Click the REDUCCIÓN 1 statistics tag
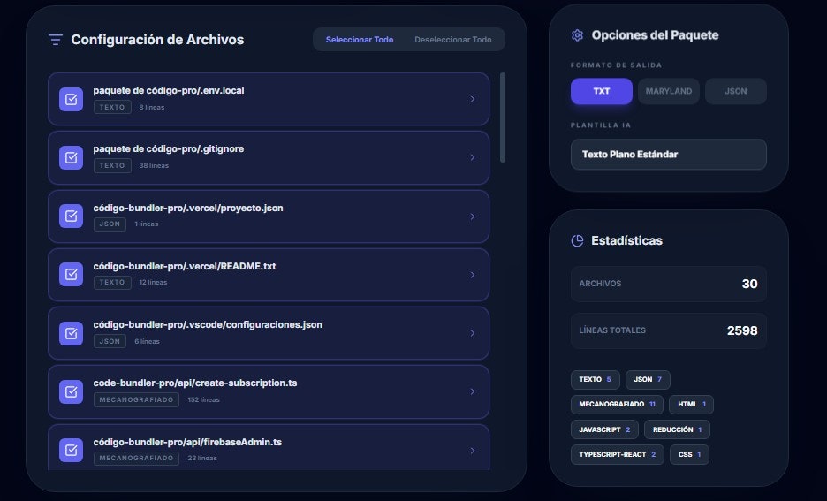827x501 pixels. 677,429
